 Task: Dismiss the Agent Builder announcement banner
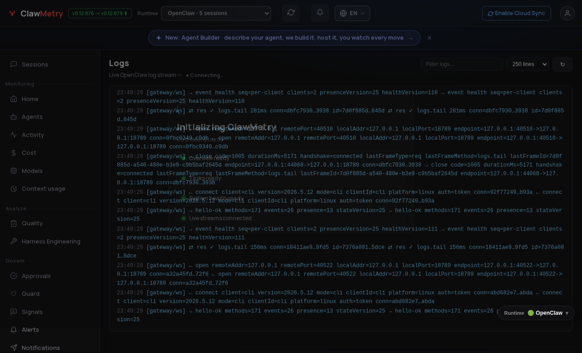(429, 38)
